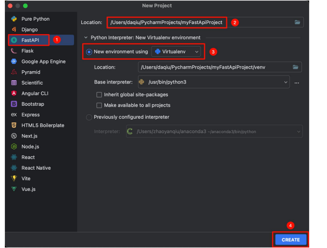327x248 pixels.
Task: Select Flask project type
Action: click(27, 51)
